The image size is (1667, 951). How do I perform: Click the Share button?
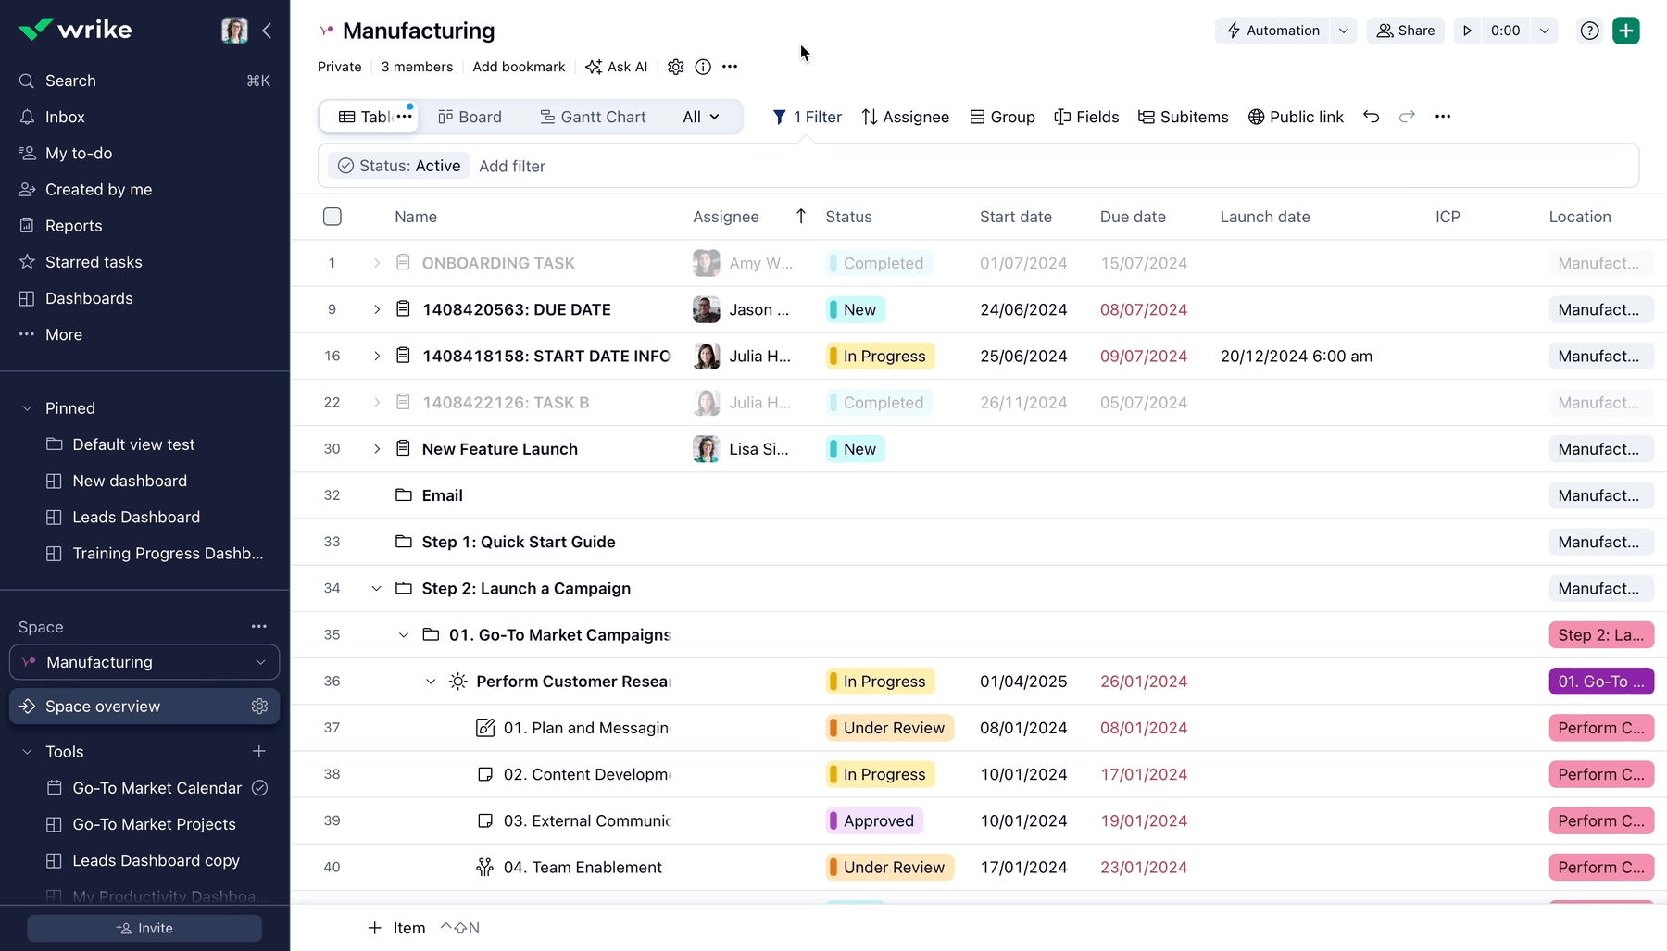tap(1405, 31)
